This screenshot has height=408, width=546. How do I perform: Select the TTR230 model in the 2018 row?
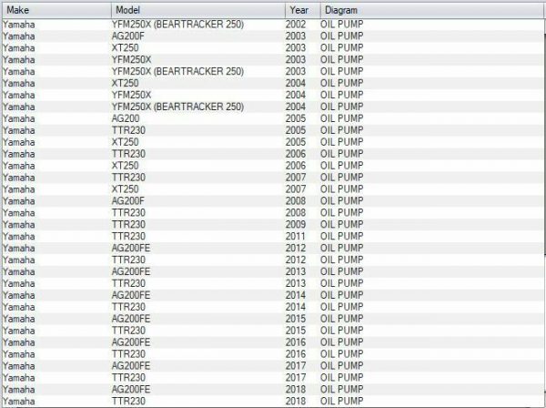(x=128, y=402)
